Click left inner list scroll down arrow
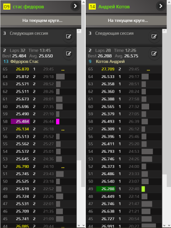Screen dimensions: 171x228 [79, 225]
